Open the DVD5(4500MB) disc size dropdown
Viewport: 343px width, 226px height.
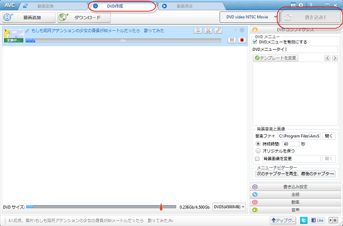tap(229, 207)
